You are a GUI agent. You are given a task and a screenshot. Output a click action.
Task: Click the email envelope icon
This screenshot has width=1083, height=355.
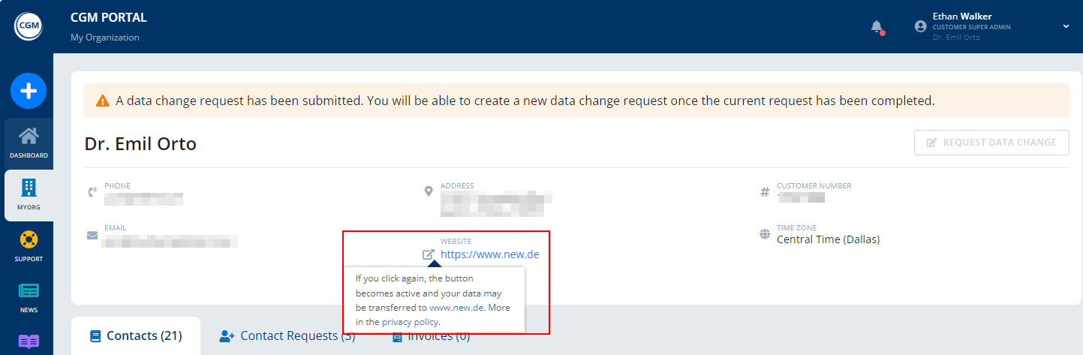[x=92, y=235]
